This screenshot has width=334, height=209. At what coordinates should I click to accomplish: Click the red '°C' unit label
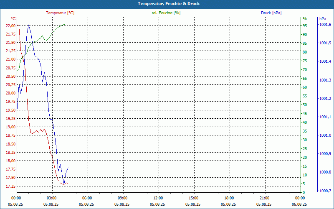(x=13, y=19)
